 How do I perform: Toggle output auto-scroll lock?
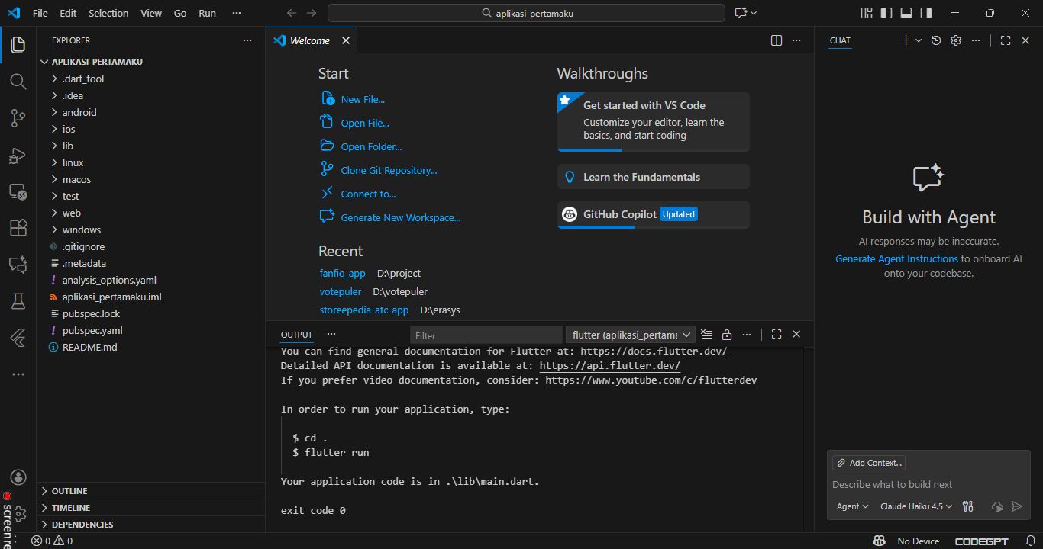pyautogui.click(x=727, y=334)
